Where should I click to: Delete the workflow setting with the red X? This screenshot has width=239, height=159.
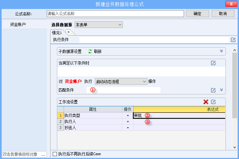(206, 102)
